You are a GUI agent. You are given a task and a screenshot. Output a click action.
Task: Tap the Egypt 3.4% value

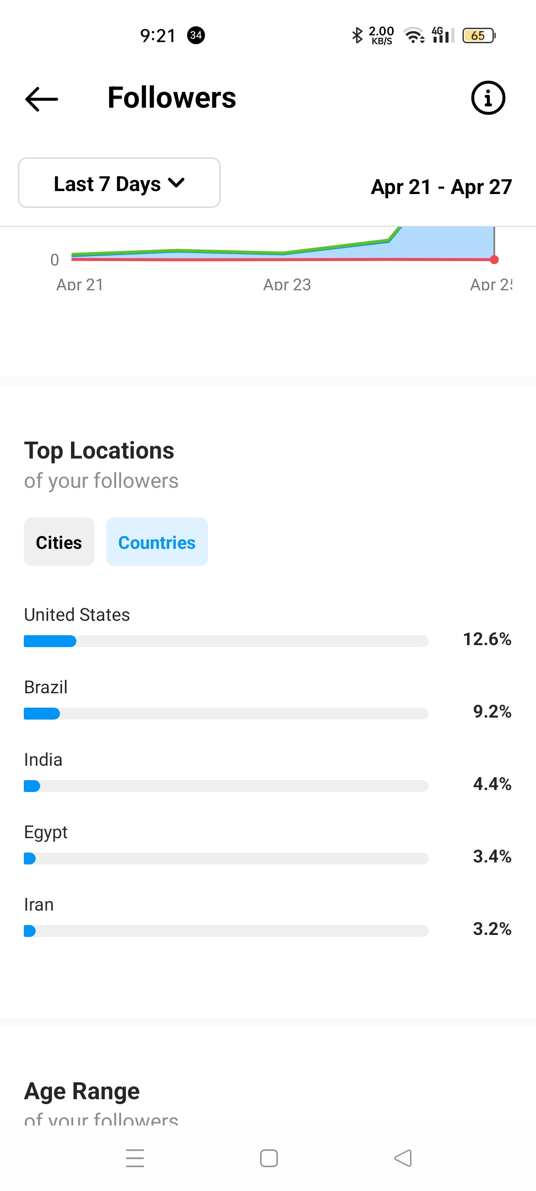coord(492,856)
